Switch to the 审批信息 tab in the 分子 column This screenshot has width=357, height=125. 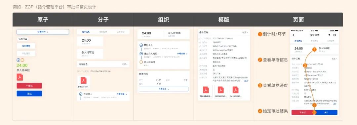point(103,32)
